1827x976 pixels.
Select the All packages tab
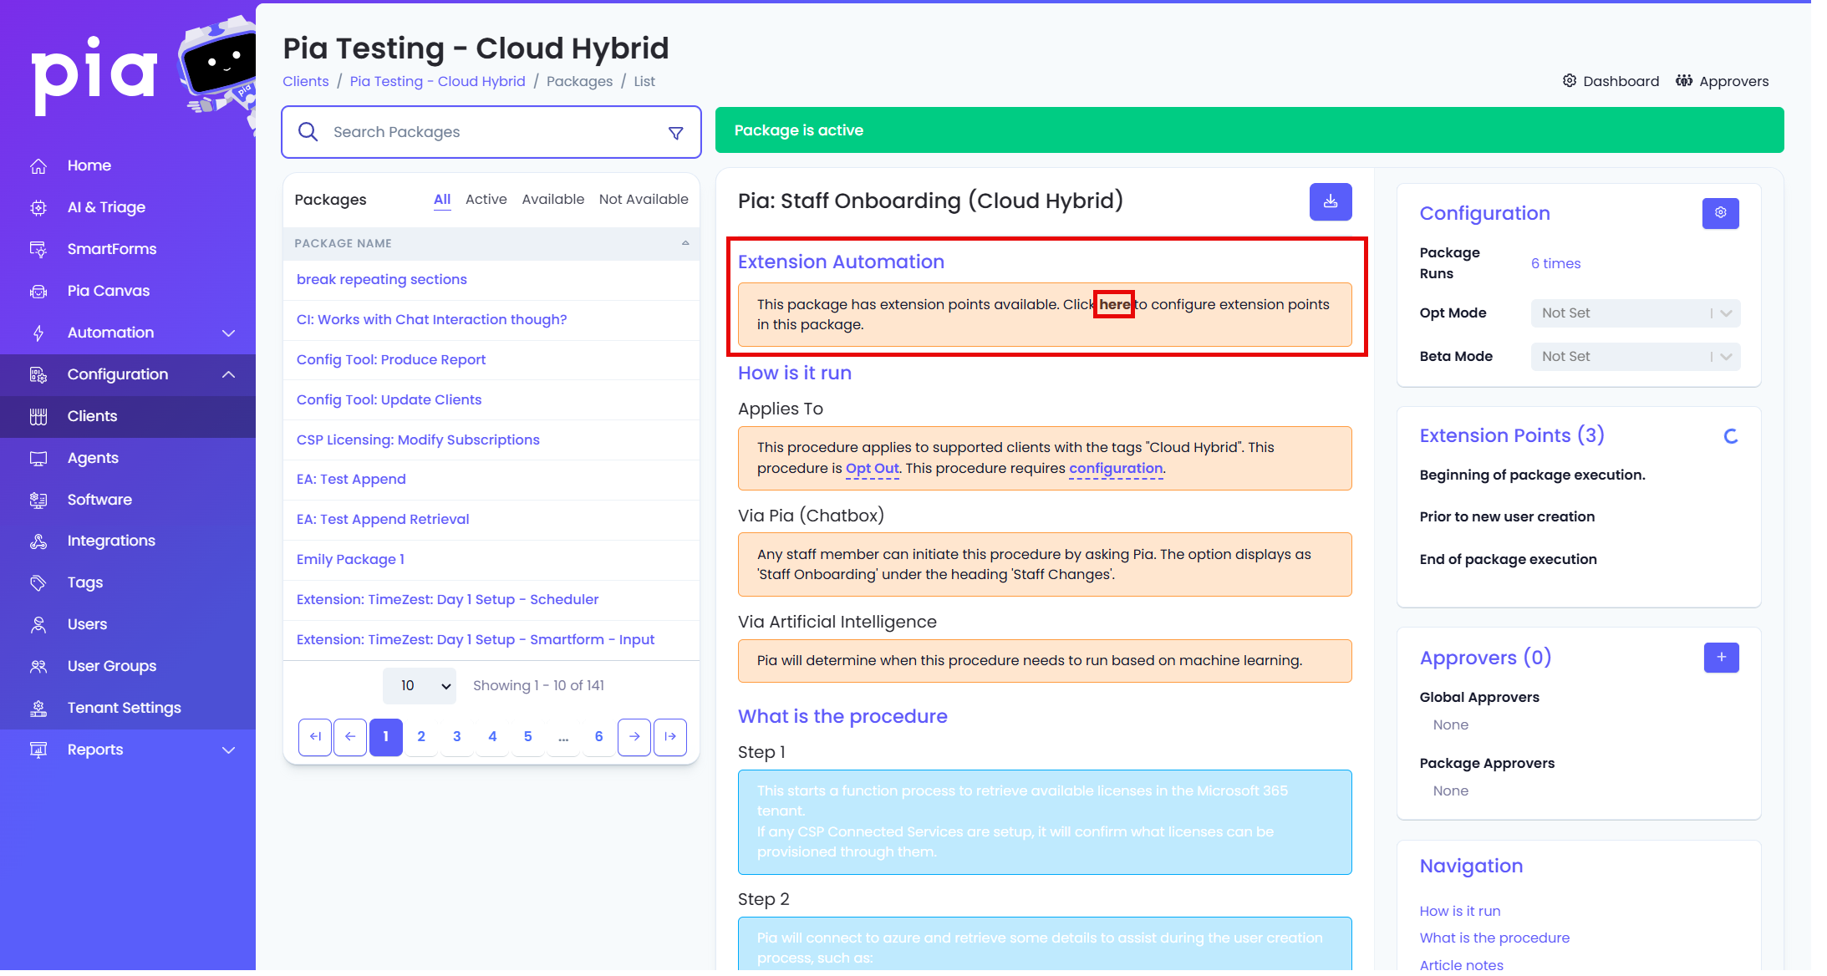pos(442,200)
